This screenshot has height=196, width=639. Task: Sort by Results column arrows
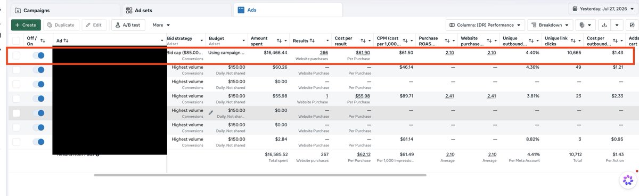pos(312,40)
